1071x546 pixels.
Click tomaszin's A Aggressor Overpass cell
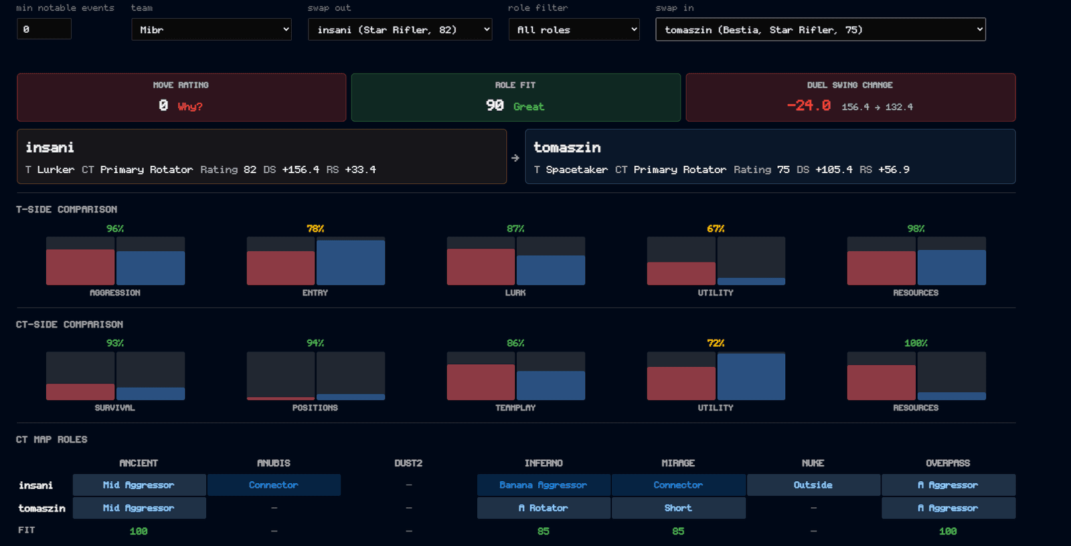coord(948,508)
